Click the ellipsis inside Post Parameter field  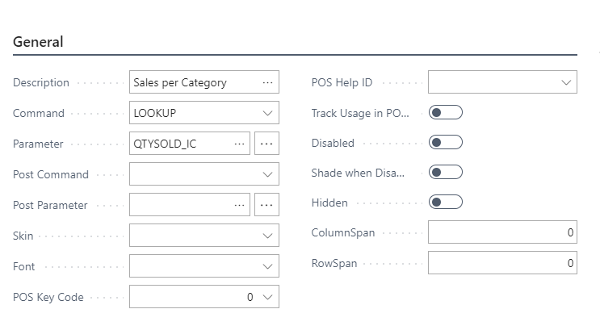coord(239,205)
